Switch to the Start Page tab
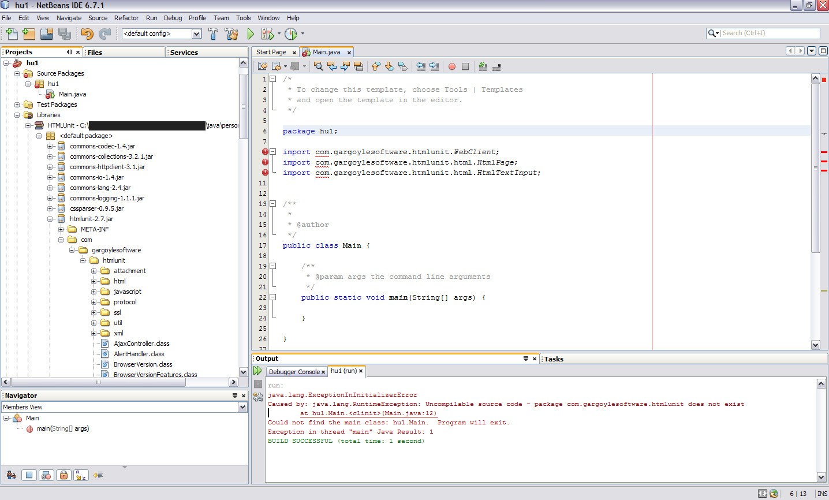The width and height of the screenshot is (829, 500). (x=271, y=52)
